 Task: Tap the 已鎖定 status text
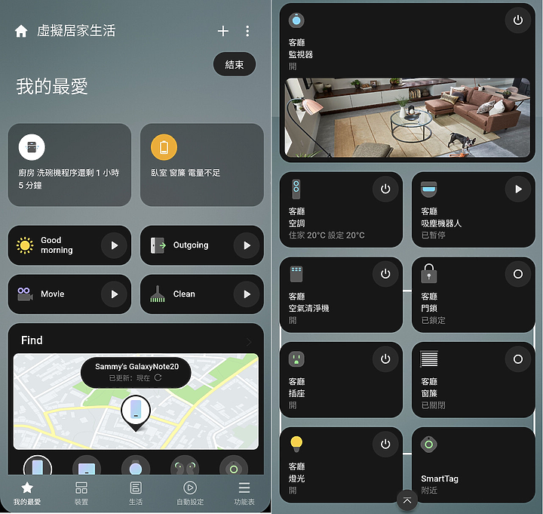pos(433,320)
